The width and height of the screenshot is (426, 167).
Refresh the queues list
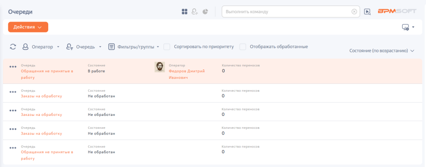click(x=13, y=47)
